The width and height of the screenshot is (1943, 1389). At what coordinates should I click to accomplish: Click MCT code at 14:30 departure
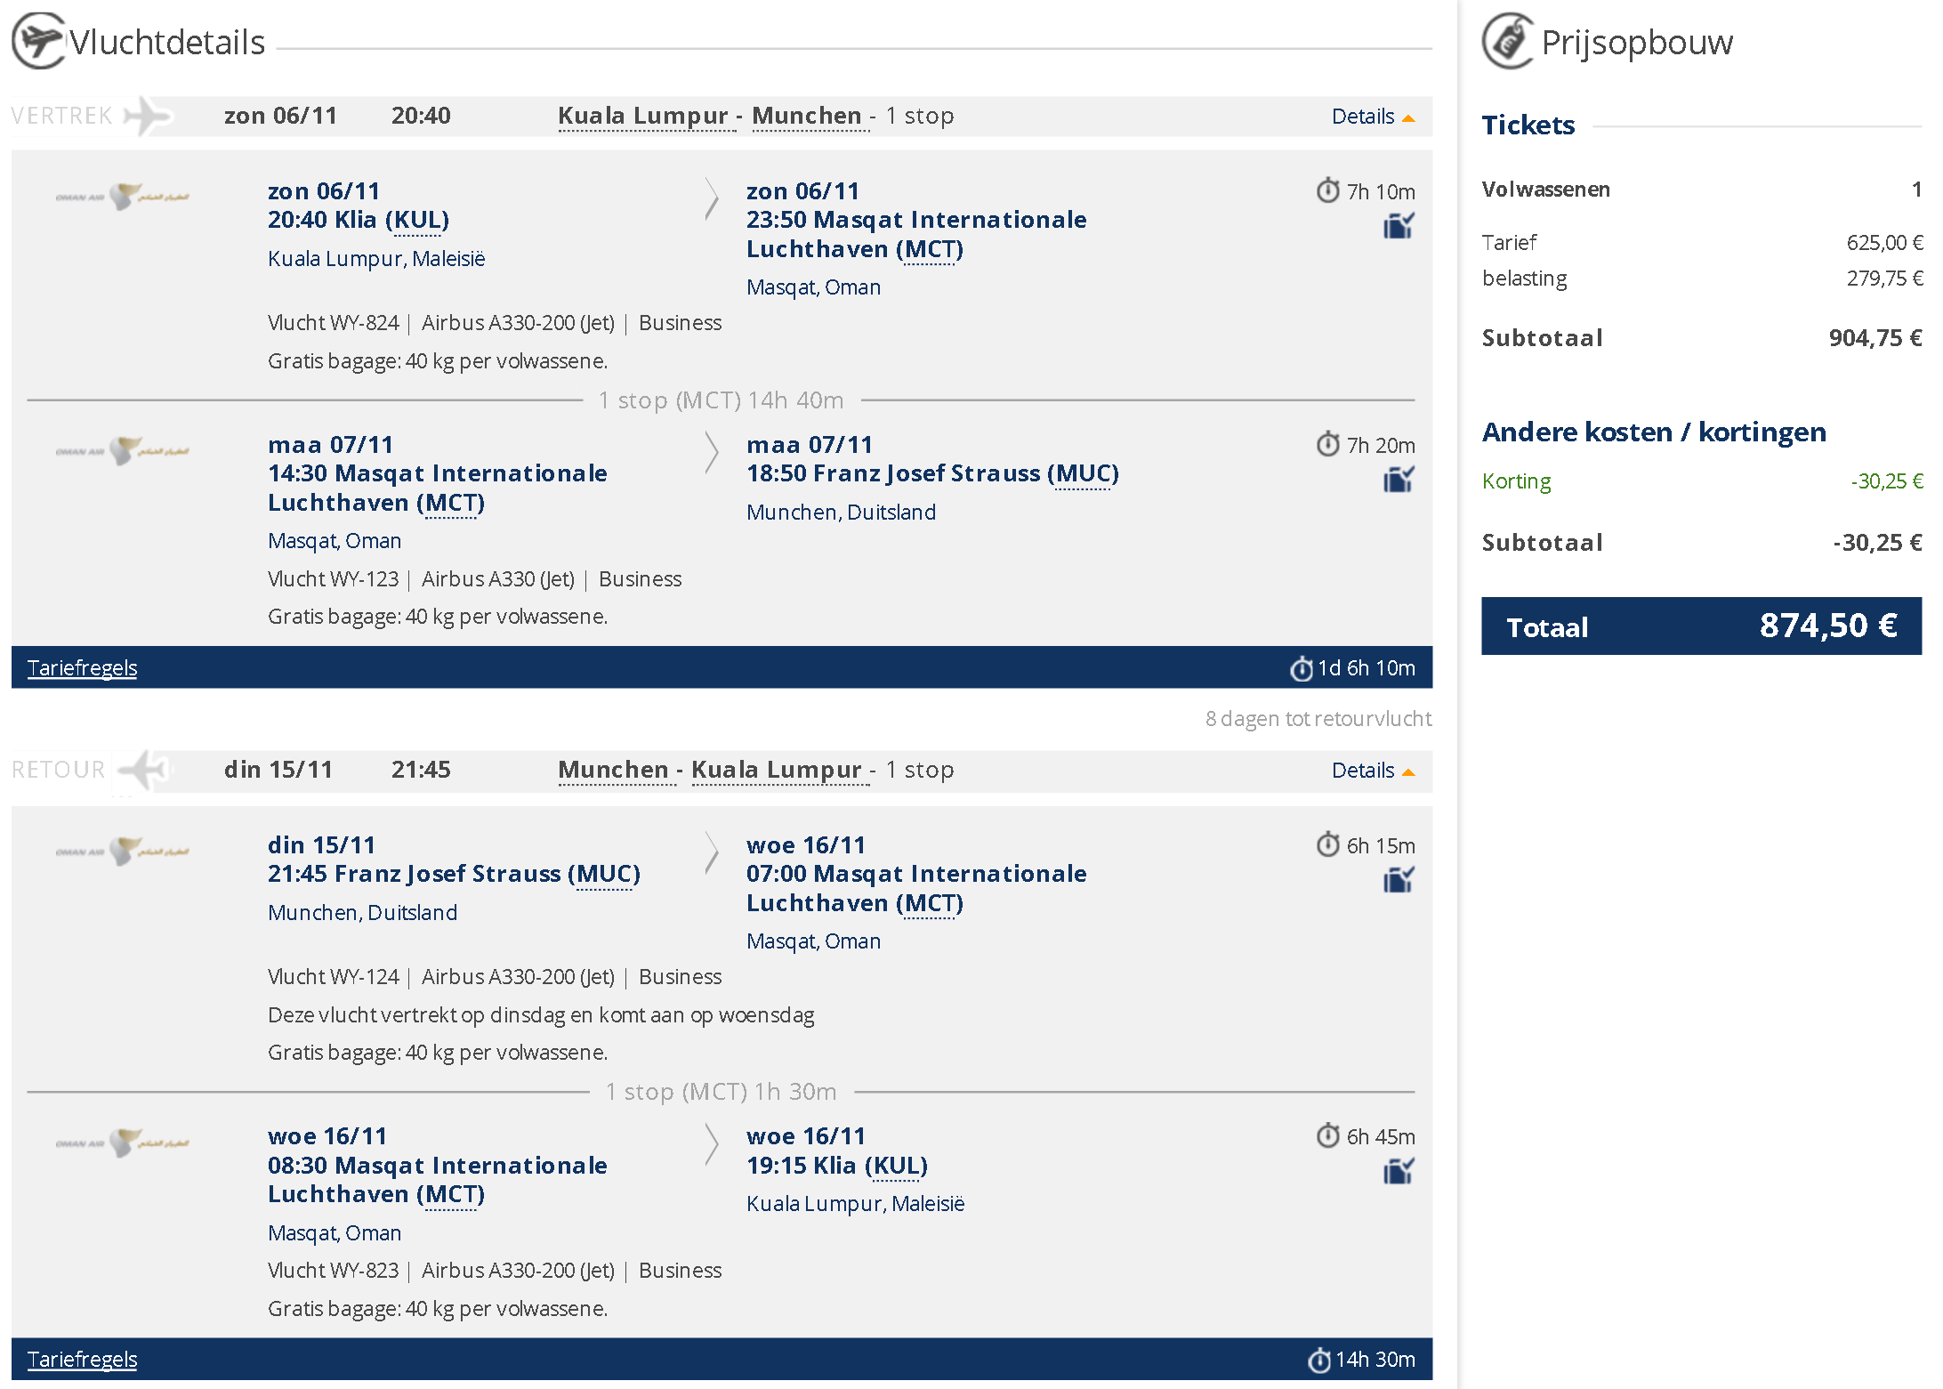point(451,504)
